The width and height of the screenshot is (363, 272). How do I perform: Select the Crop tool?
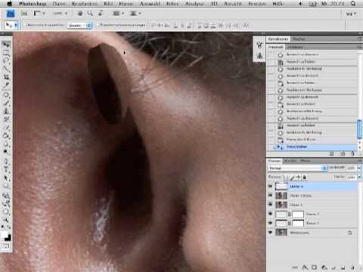(x=6, y=77)
